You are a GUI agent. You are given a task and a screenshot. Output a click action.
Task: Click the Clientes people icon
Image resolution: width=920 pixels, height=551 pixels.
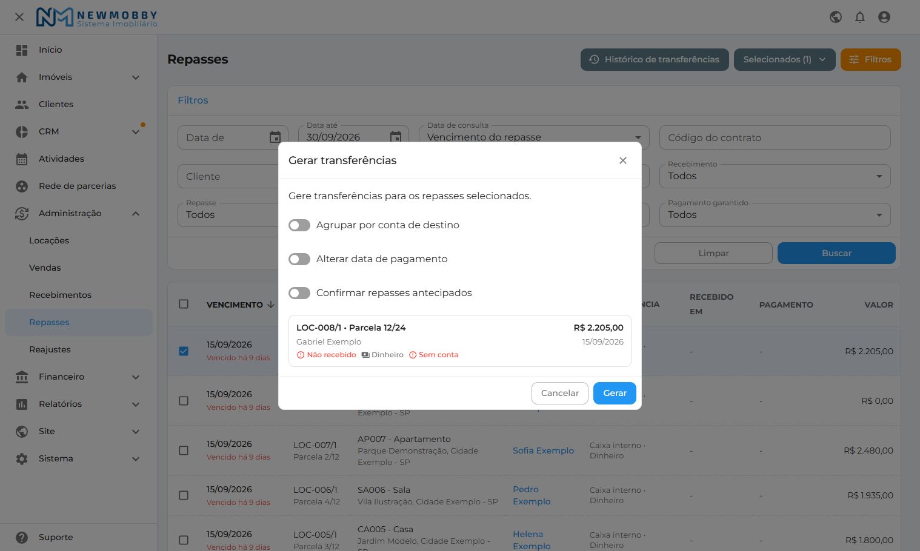[22, 104]
